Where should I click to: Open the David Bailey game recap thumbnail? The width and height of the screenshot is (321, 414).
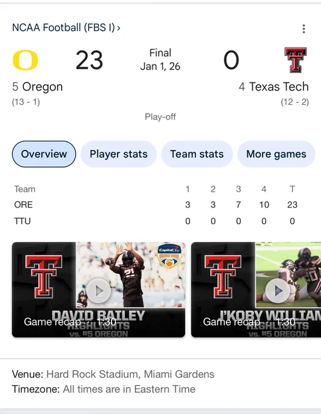99,290
